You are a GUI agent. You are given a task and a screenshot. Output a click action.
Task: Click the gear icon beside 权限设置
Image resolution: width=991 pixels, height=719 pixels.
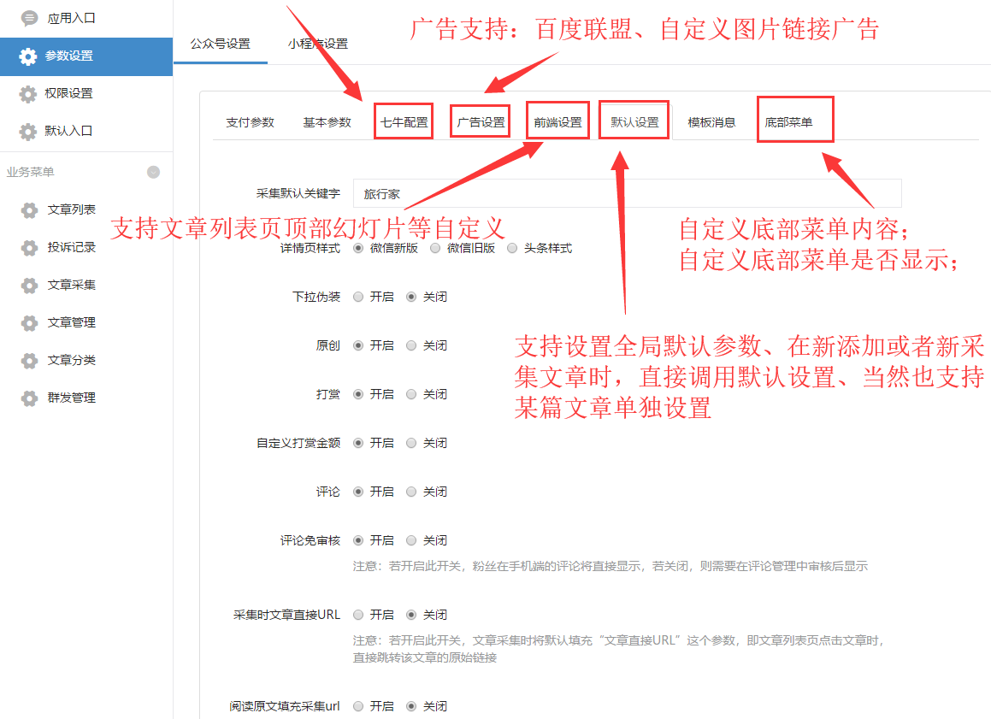(x=28, y=94)
